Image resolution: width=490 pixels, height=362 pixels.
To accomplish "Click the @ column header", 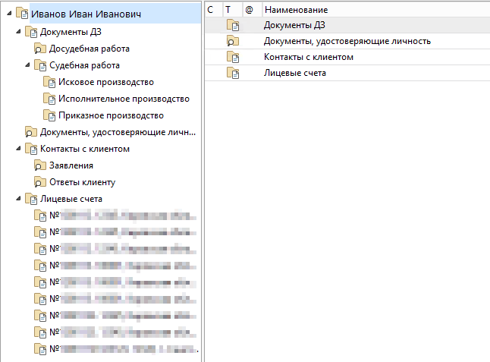I will click(249, 9).
